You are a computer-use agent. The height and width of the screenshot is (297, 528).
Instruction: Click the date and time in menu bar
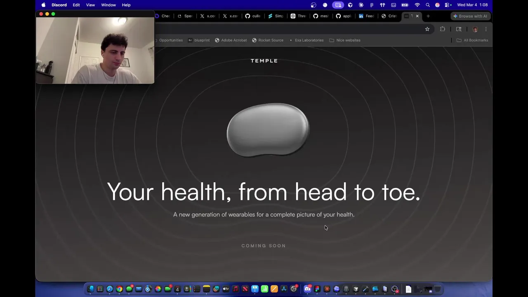point(472,5)
